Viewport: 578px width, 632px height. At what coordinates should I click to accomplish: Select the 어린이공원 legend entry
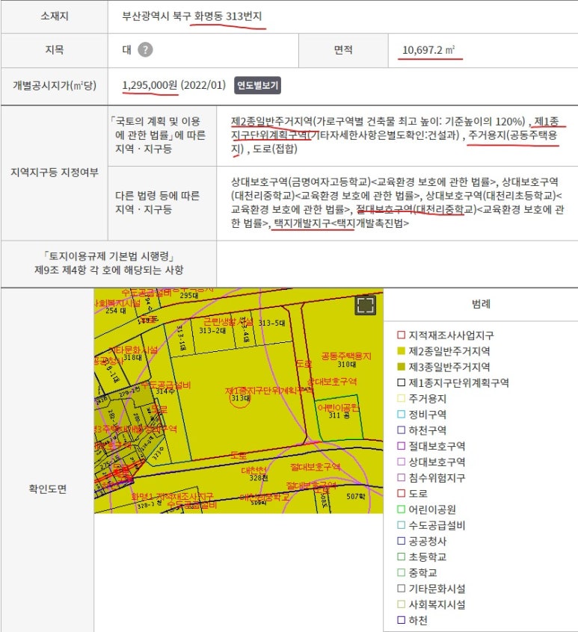[x=427, y=509]
